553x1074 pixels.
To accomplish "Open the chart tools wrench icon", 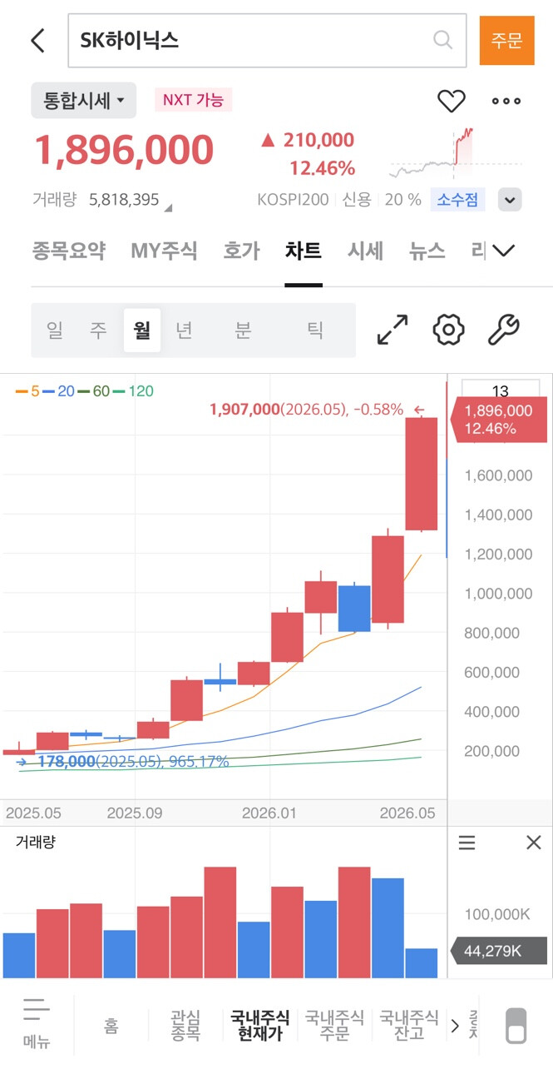I will 503,330.
